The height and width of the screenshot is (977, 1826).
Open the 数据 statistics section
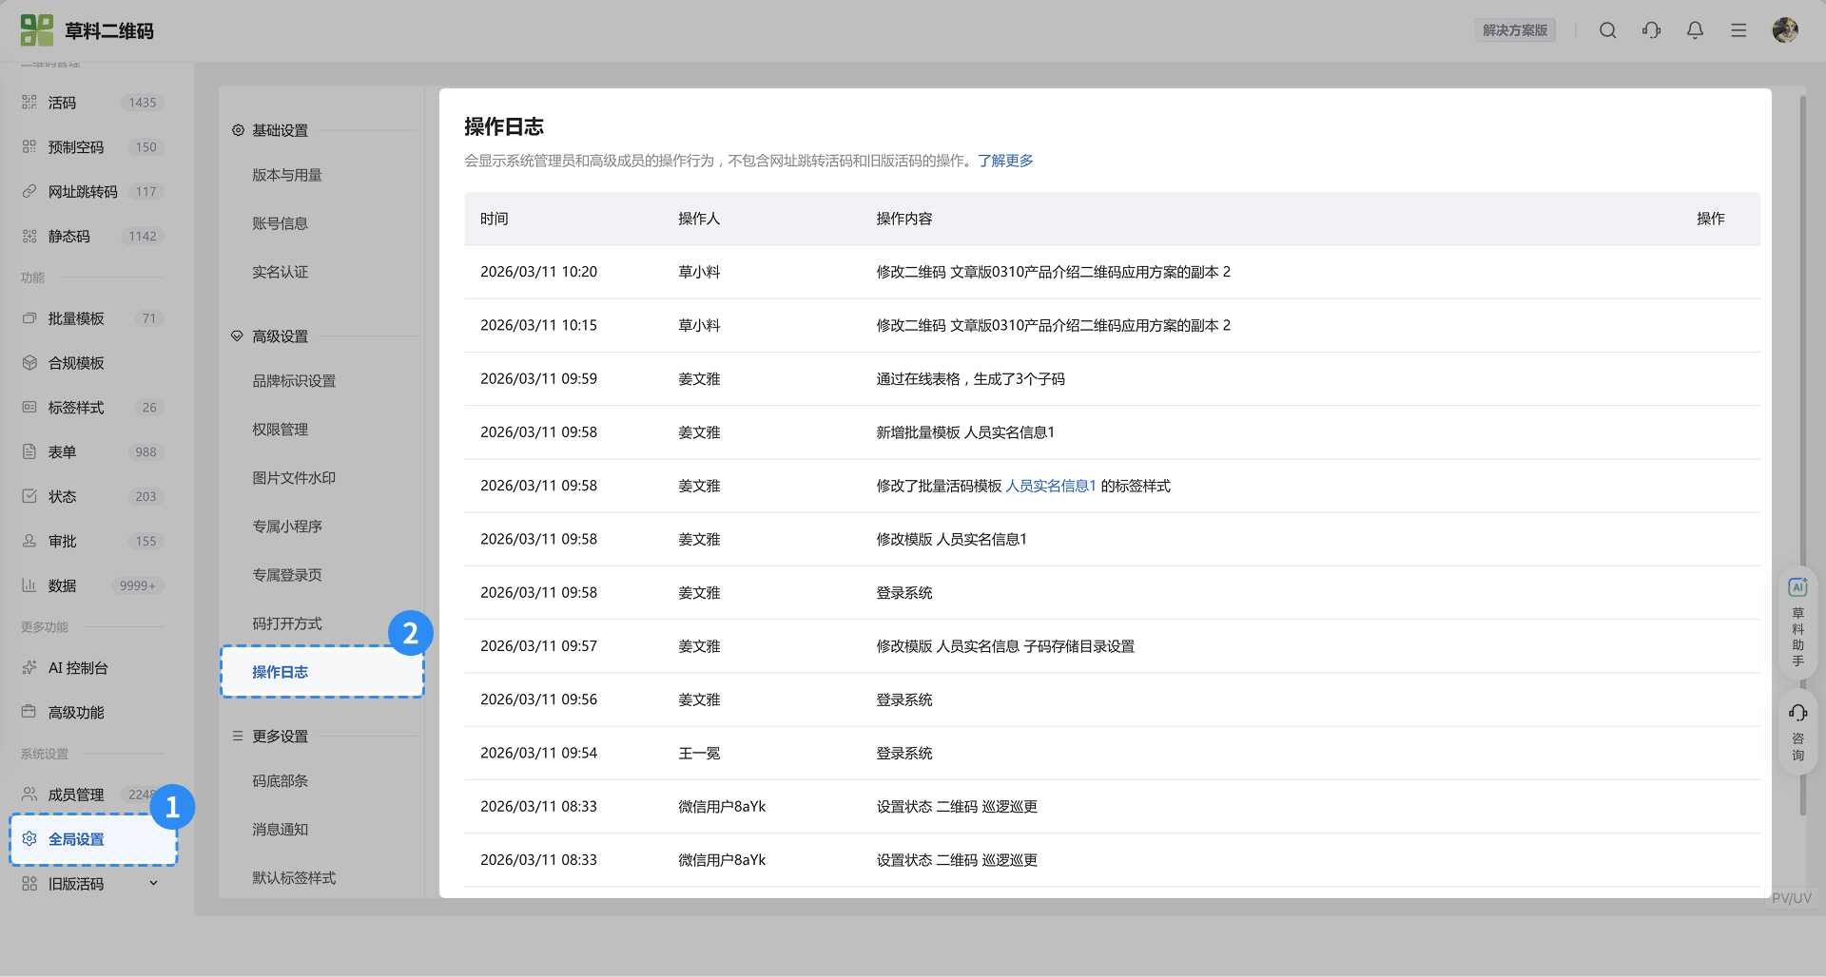(x=63, y=585)
